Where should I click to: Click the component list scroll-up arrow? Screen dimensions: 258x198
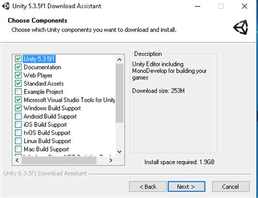coord(119,60)
